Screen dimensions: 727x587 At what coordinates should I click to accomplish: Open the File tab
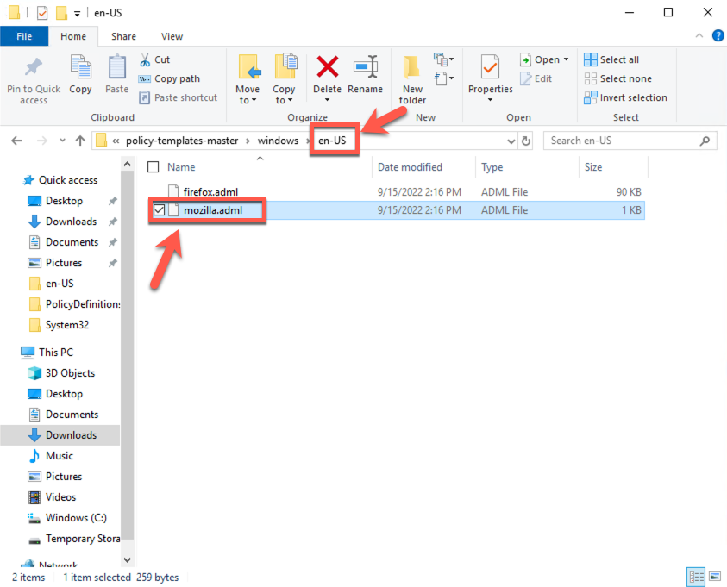(24, 36)
